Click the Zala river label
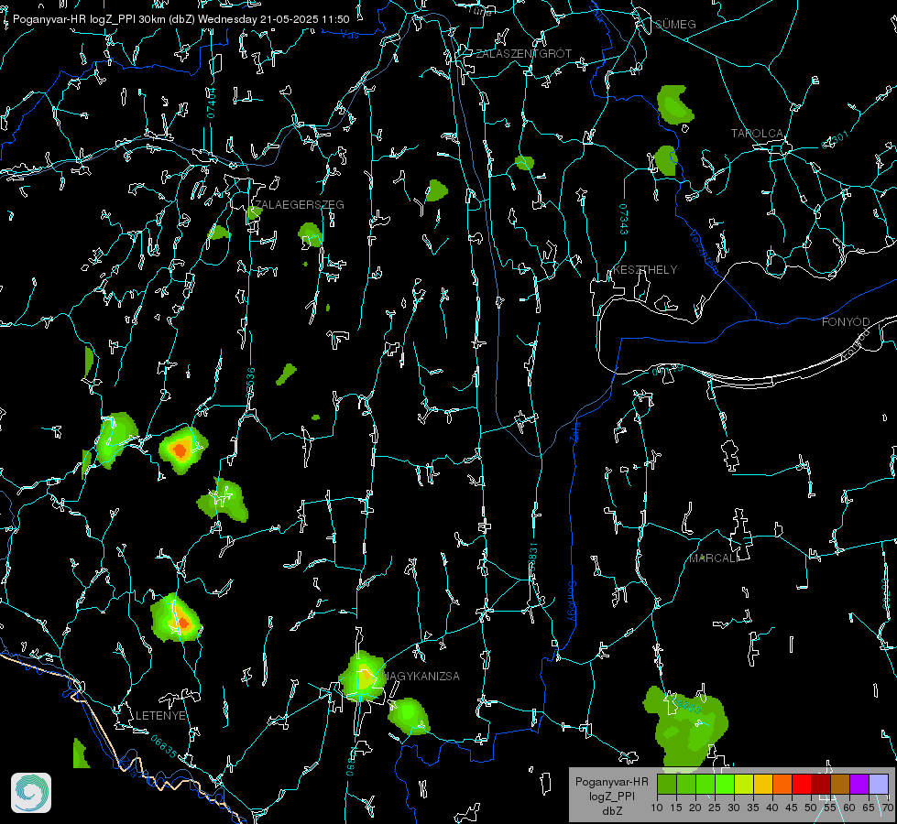The height and width of the screenshot is (824, 897). [574, 430]
